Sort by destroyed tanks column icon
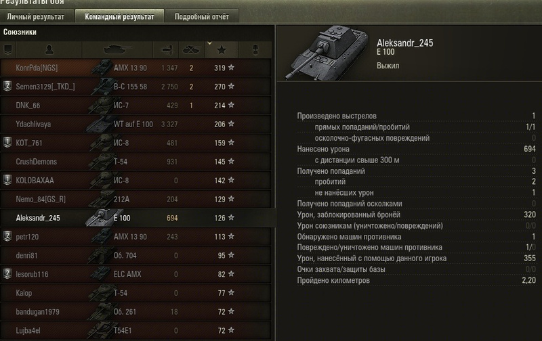 pyautogui.click(x=192, y=50)
